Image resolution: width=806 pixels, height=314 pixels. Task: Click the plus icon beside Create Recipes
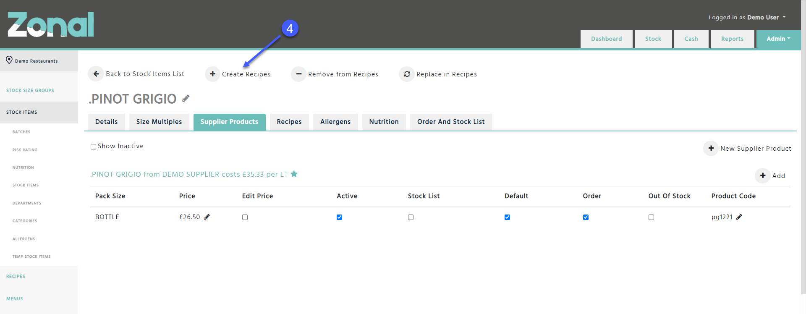212,74
